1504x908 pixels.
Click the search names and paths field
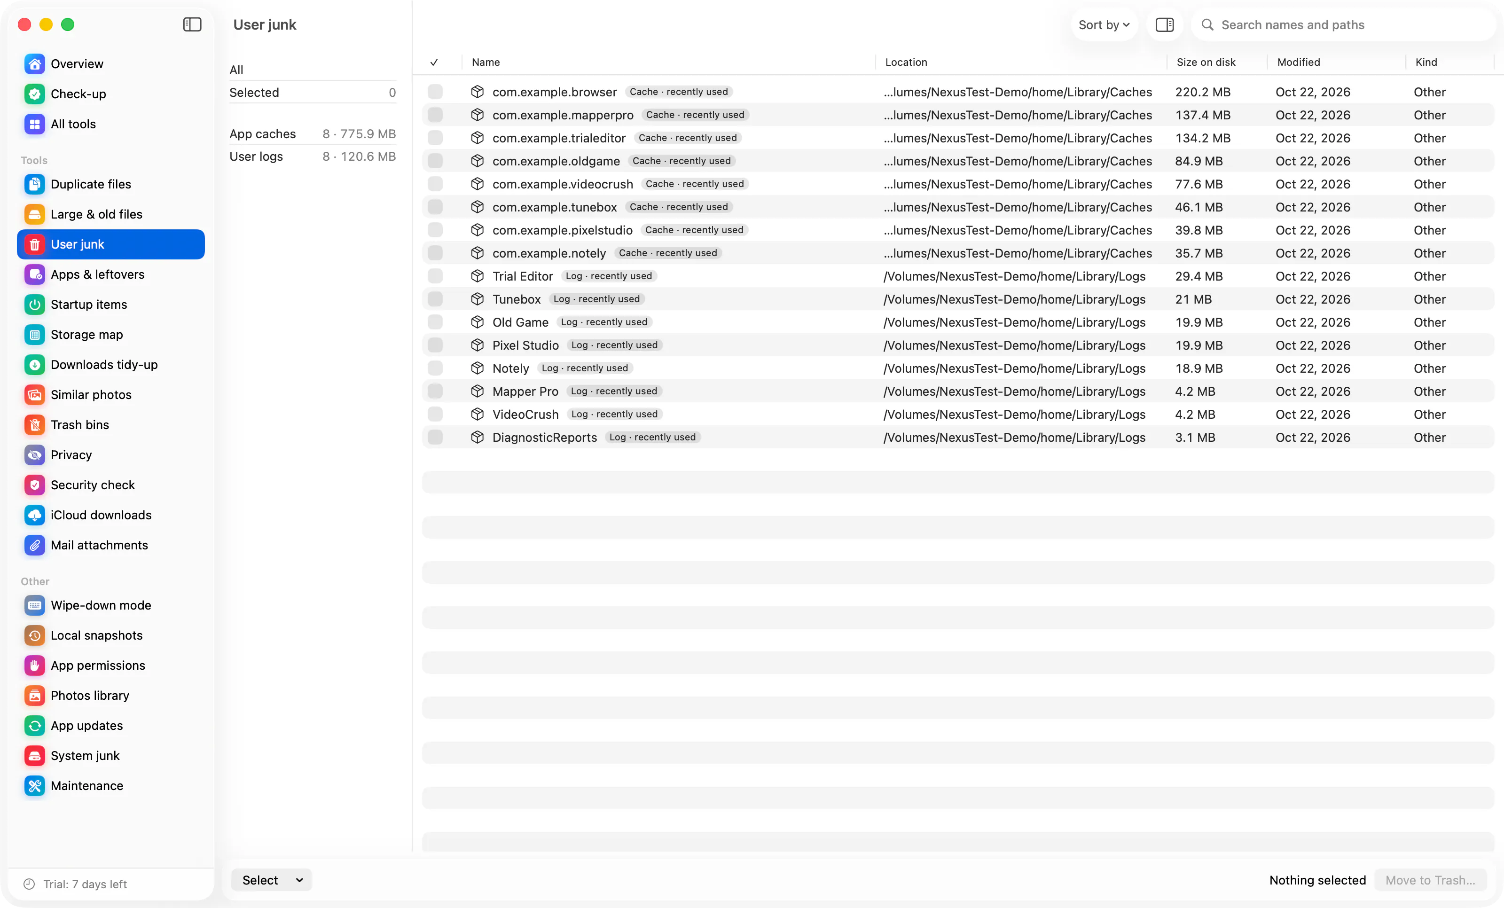tap(1343, 25)
